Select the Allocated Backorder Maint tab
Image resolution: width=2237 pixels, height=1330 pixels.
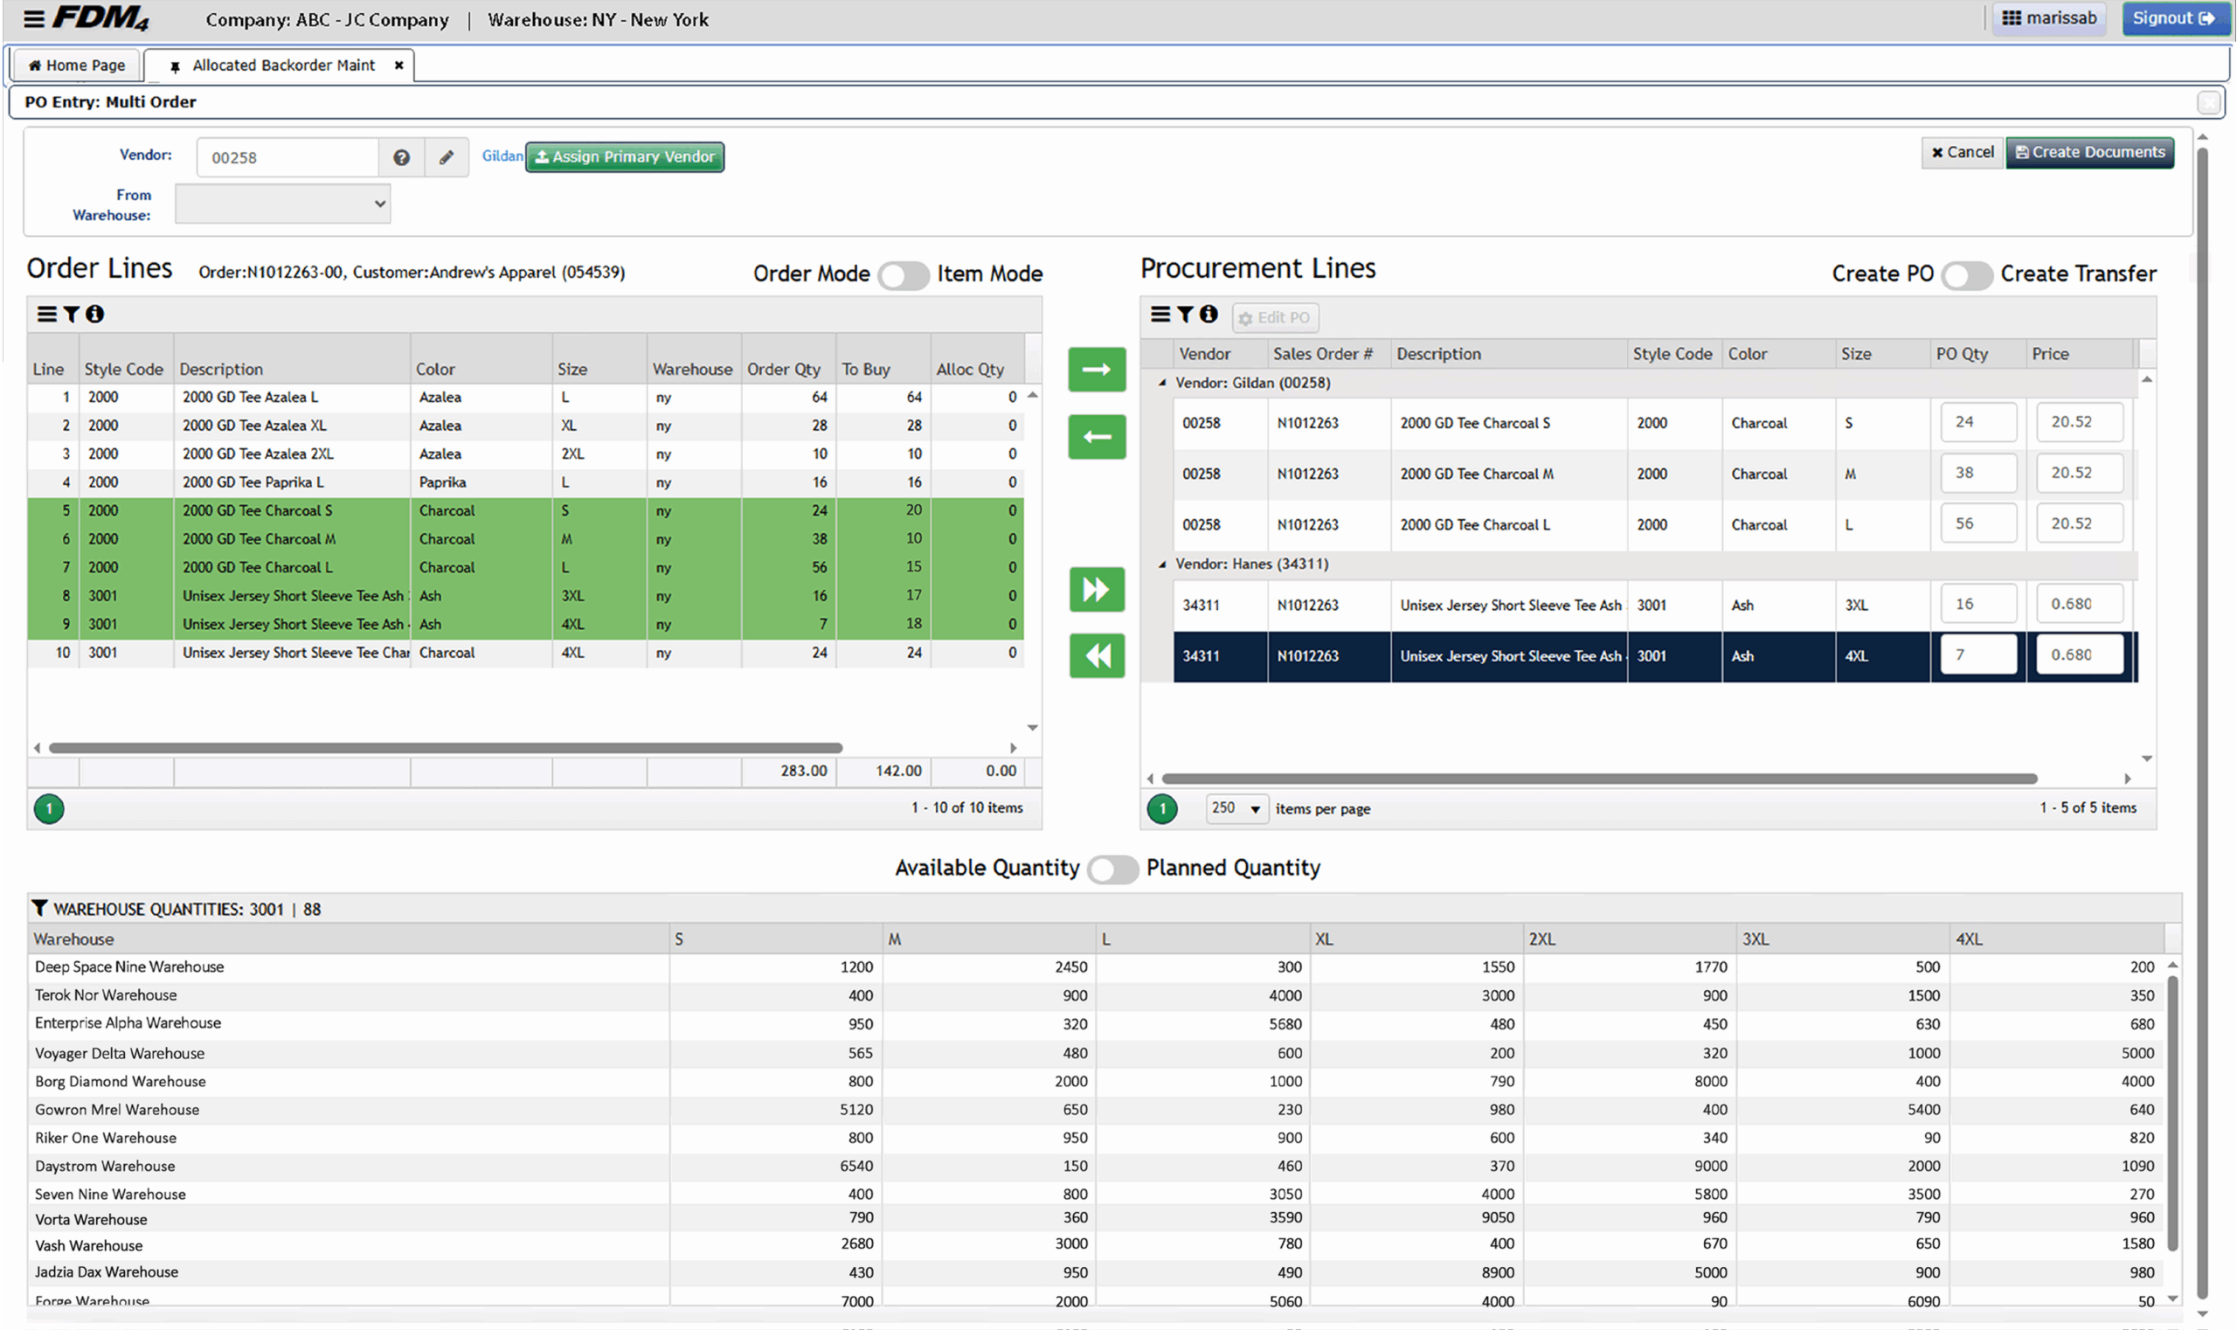pos(282,66)
